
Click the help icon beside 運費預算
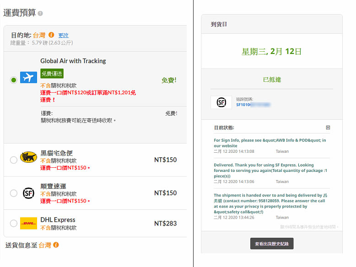click(x=40, y=13)
